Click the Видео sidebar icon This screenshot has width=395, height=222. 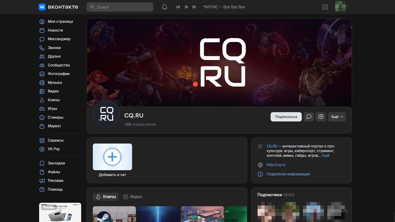click(42, 91)
